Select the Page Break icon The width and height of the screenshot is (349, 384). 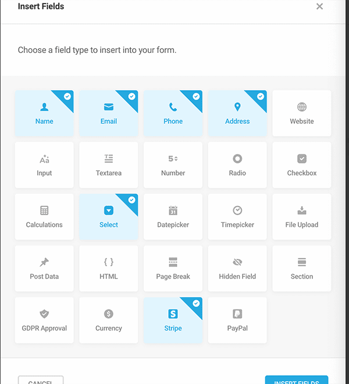(x=173, y=262)
